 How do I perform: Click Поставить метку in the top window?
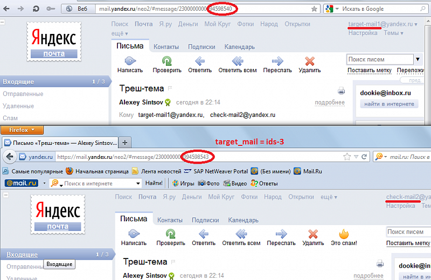tap(370, 71)
